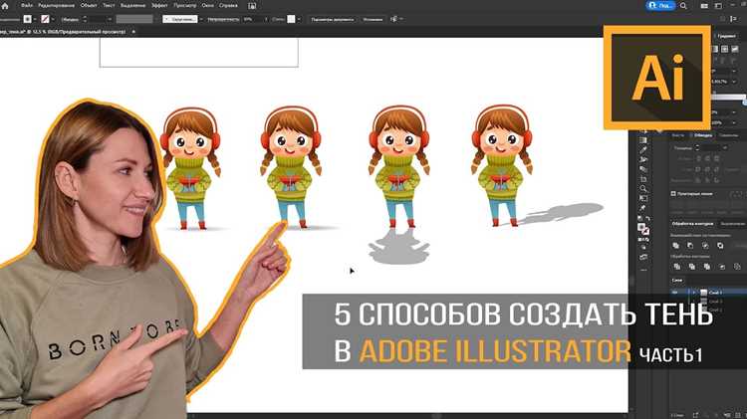Select the front-cast gray shadow under third girl
747x419 pixels.
(398, 247)
